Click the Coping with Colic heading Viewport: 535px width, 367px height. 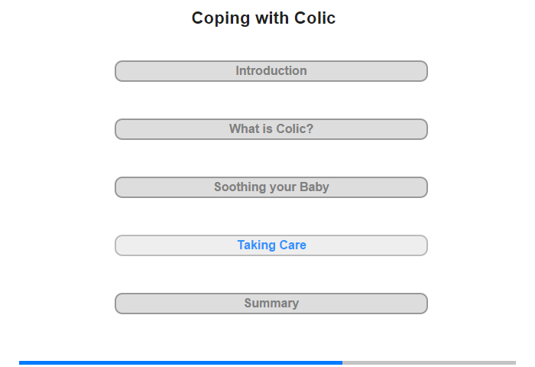pyautogui.click(x=264, y=18)
